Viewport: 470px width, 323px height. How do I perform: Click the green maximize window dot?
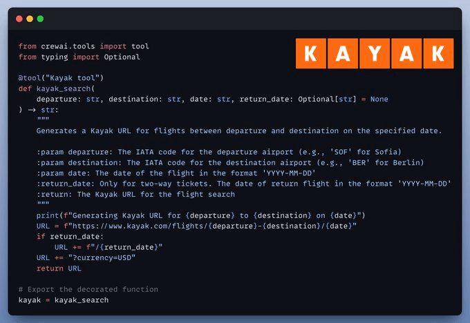40,19
